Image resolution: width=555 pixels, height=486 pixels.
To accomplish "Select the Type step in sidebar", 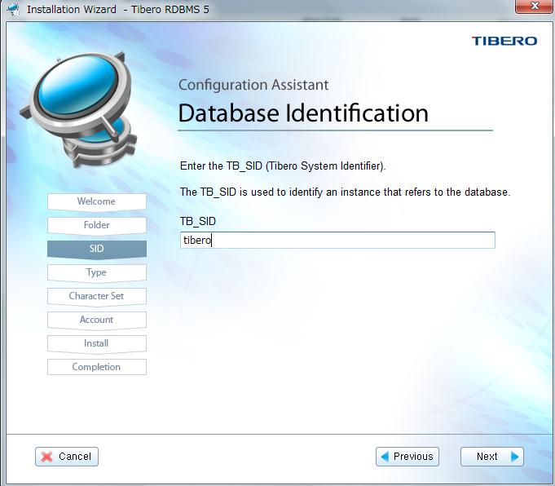I will click(x=97, y=272).
